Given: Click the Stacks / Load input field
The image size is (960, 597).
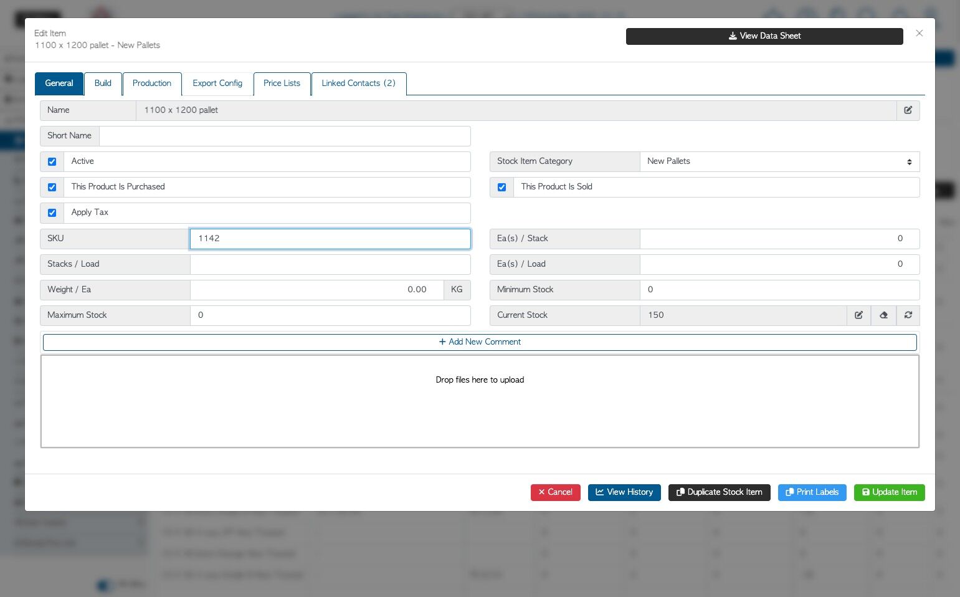Looking at the screenshot, I should pyautogui.click(x=330, y=264).
